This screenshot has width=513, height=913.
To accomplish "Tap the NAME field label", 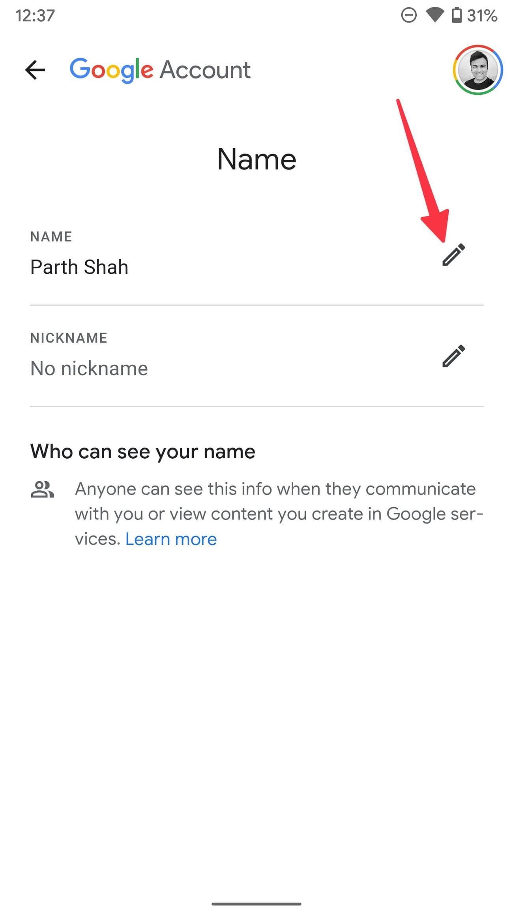I will click(x=51, y=237).
